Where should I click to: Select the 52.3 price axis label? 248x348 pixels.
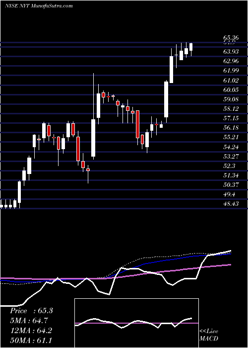point(229,166)
